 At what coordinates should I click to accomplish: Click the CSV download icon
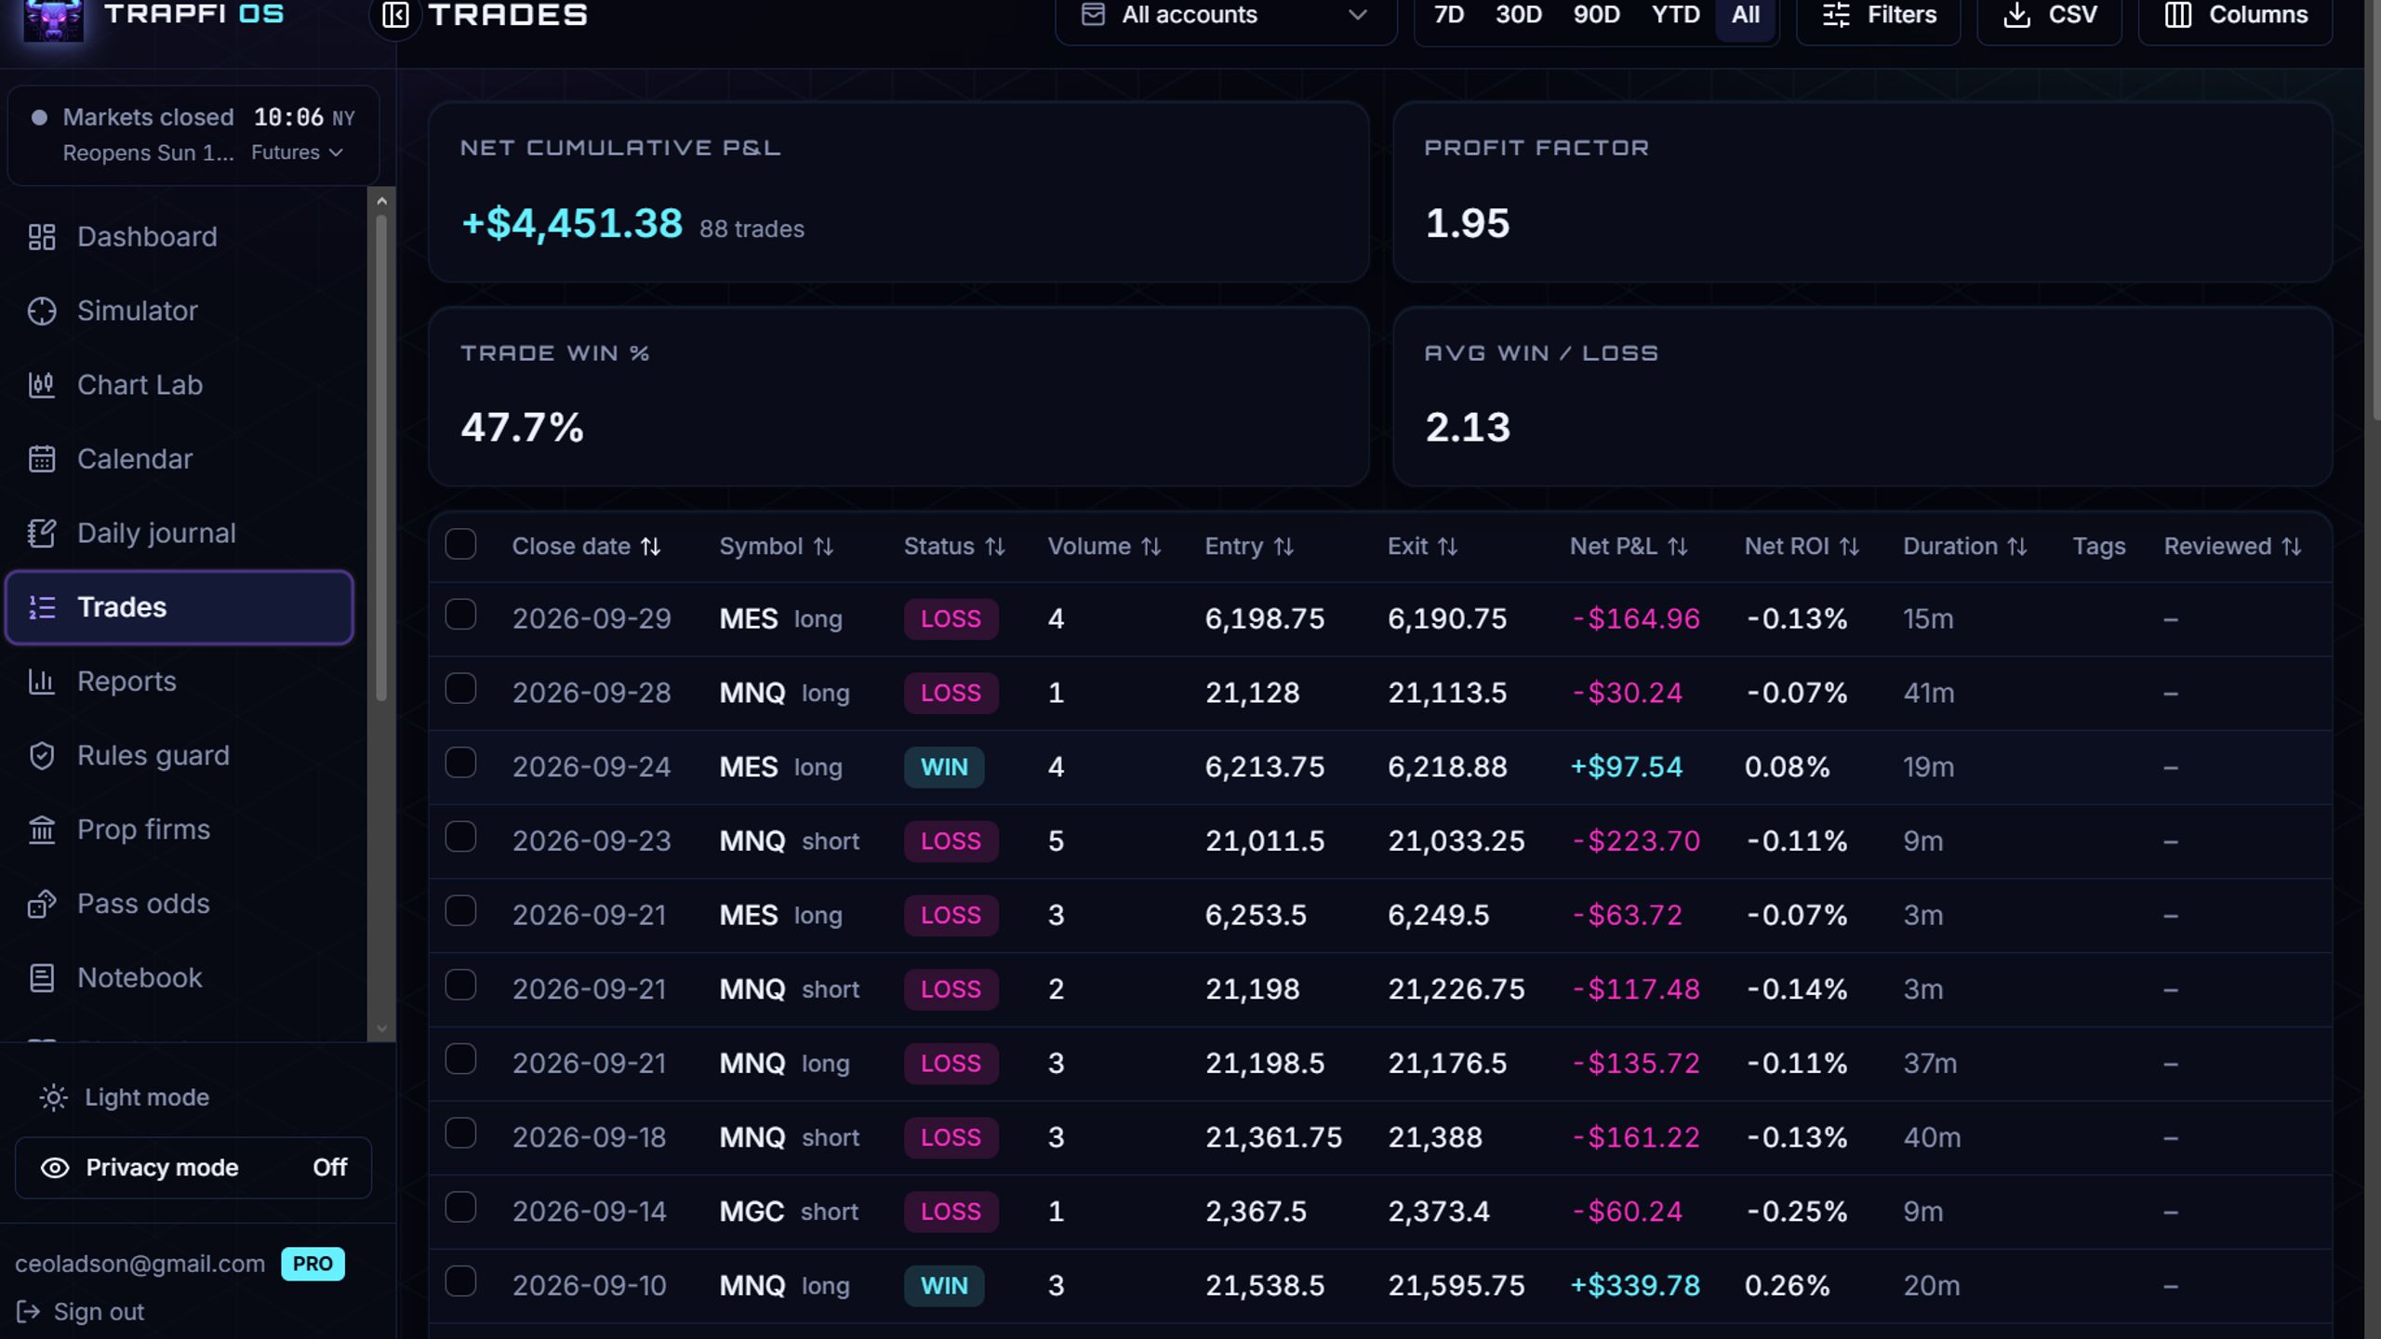click(x=2016, y=15)
